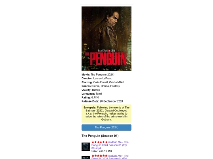Click the isaiDub.com watermark on the poster
Screen dimensions: 213x159
click(106, 51)
